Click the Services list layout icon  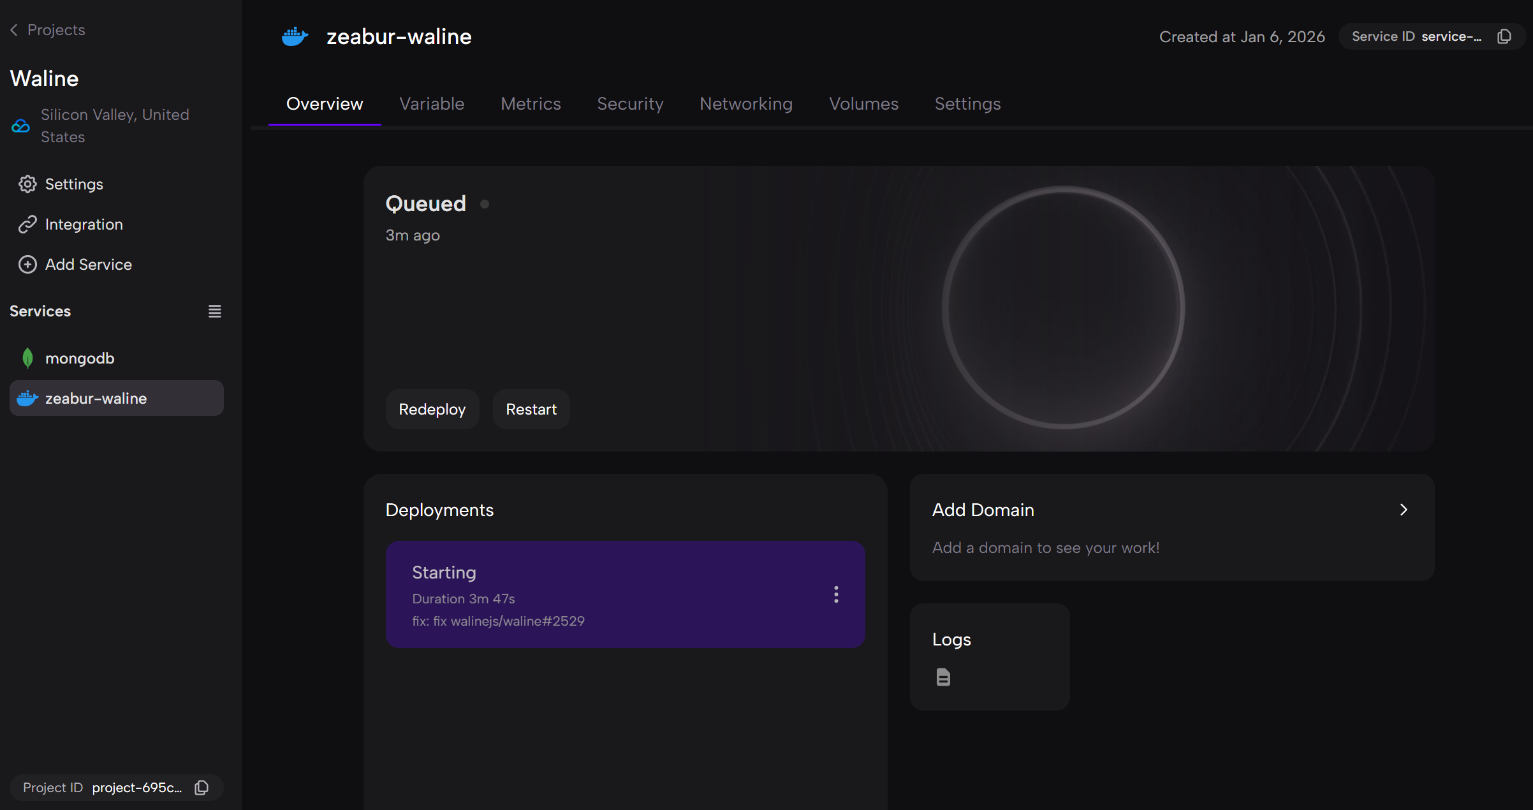(x=215, y=311)
